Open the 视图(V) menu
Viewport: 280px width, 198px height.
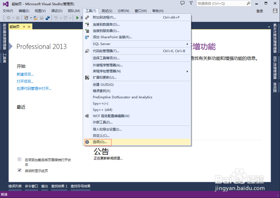[x=40, y=11]
